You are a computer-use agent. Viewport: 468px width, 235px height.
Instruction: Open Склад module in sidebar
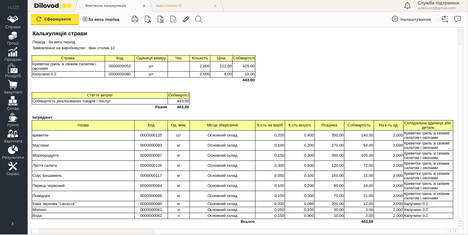pos(13,104)
